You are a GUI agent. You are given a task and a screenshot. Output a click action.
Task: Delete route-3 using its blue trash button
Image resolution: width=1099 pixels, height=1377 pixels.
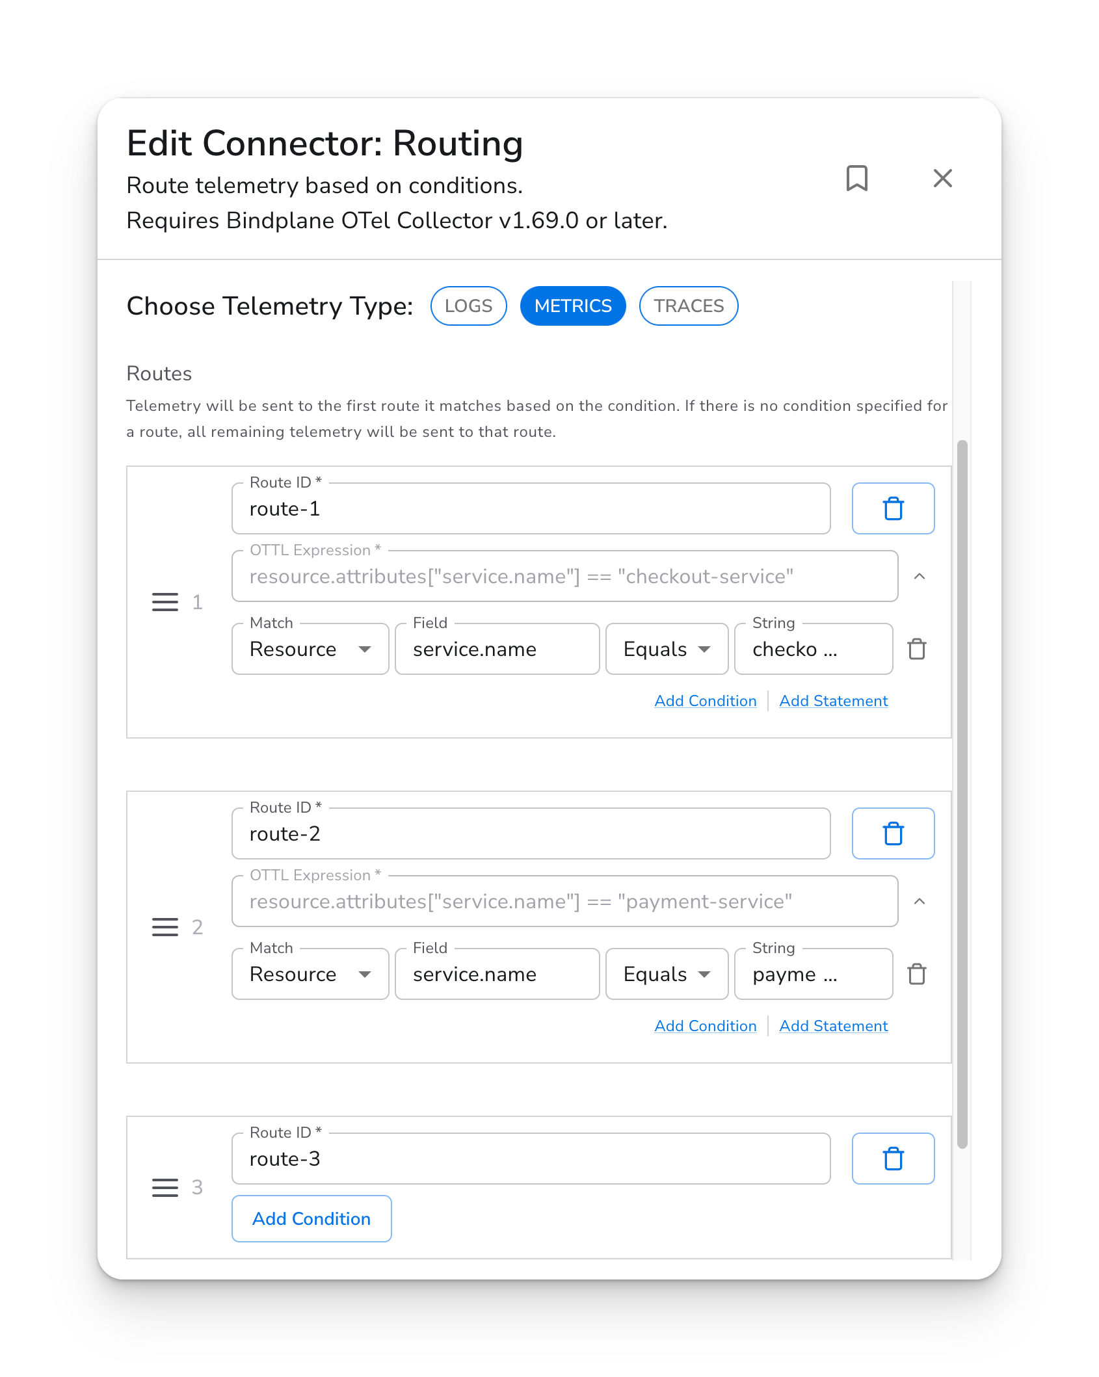893,1159
